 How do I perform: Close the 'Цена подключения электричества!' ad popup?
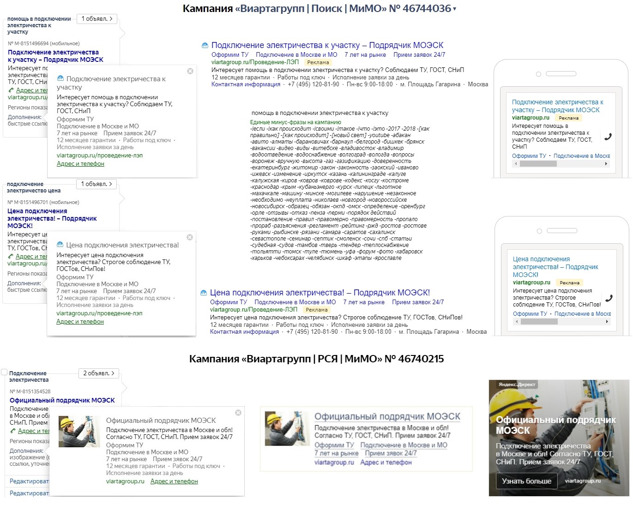click(190, 237)
